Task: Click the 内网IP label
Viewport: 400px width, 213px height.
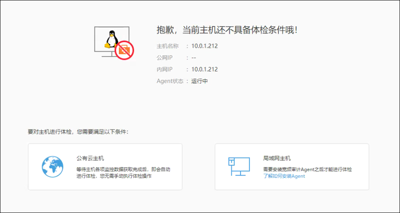Action: (x=164, y=69)
